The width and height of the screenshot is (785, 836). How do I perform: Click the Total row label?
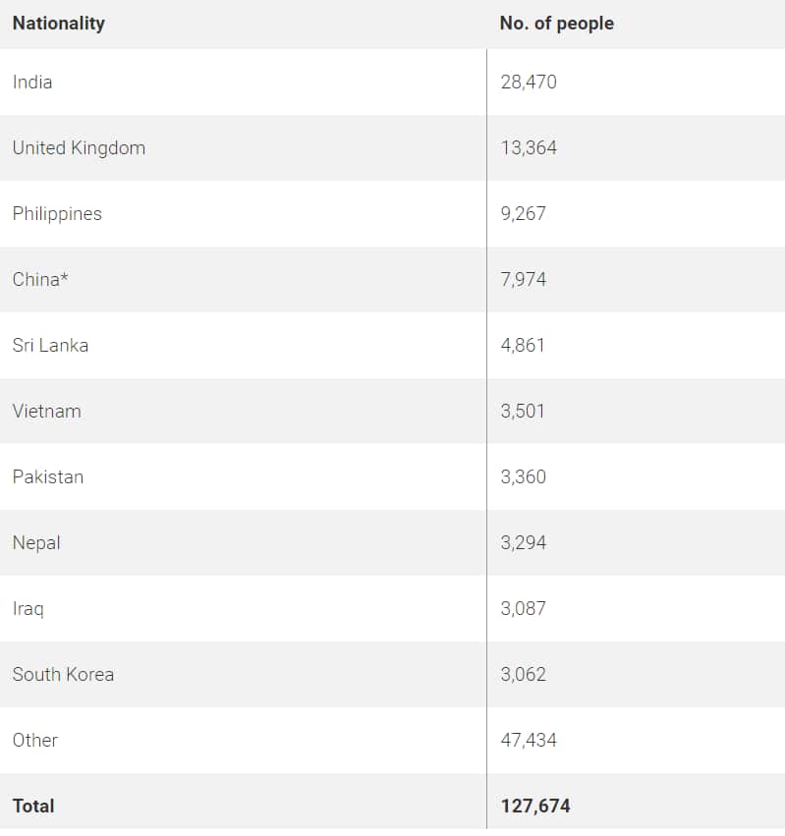33,807
